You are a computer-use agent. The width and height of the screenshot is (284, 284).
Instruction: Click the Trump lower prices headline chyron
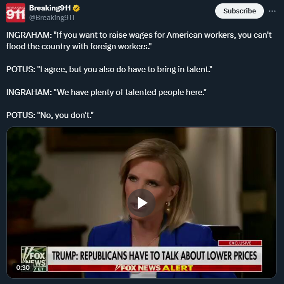click(x=154, y=255)
